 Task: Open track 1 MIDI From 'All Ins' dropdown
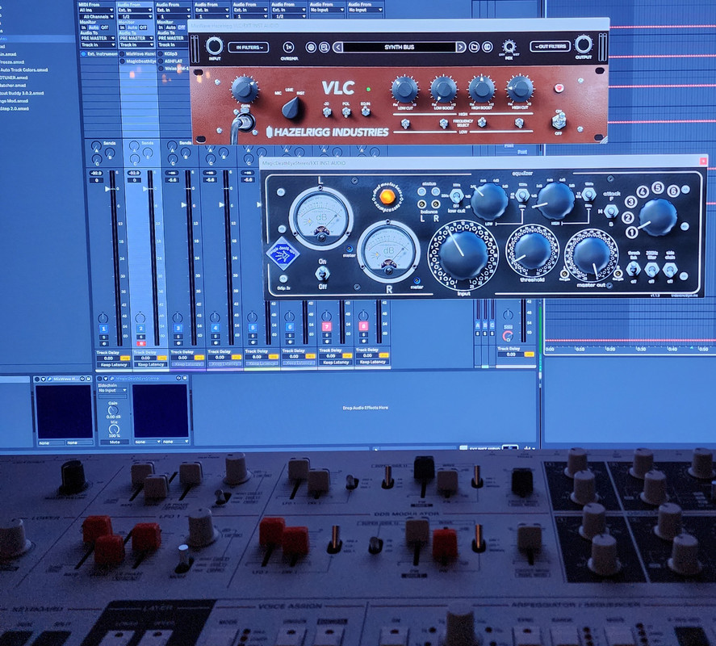[96, 10]
